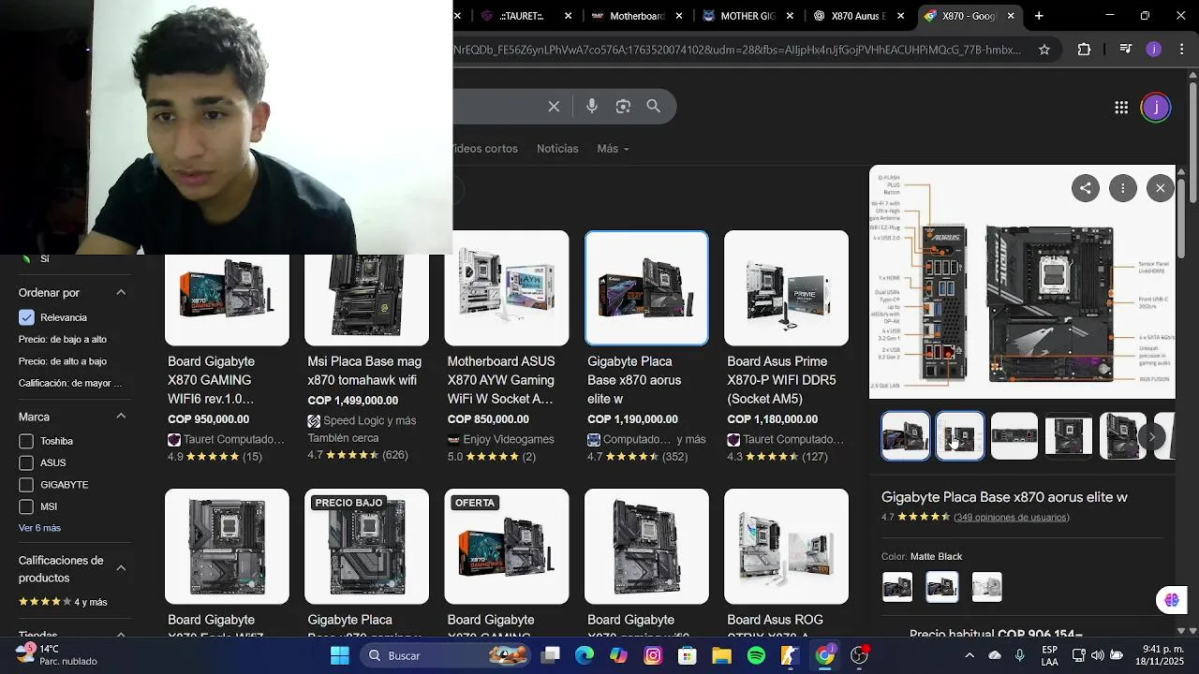Filter by 4 stars y más rating

pos(63,602)
